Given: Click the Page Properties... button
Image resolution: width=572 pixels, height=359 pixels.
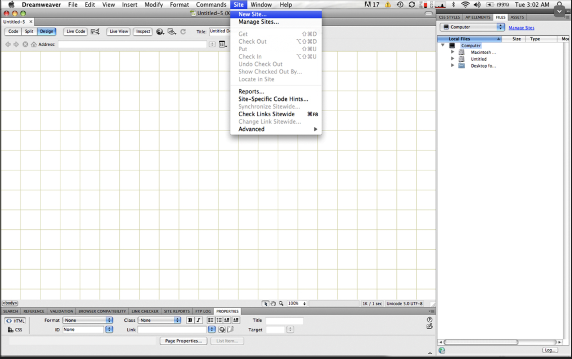Looking at the screenshot, I should point(183,341).
